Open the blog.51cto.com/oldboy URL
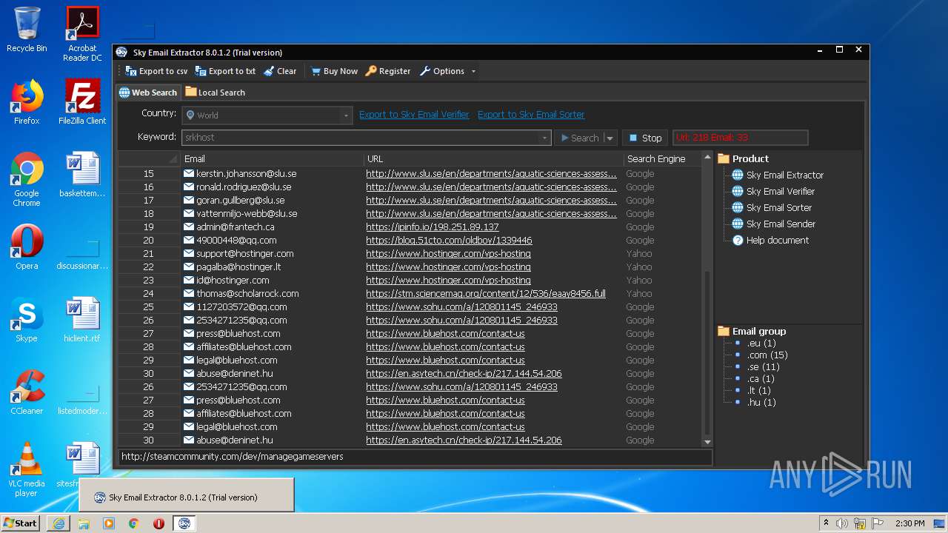This screenshot has width=948, height=533. [x=449, y=241]
